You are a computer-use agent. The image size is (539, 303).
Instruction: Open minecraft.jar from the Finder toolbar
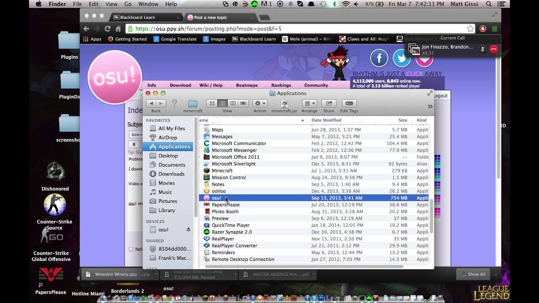285,104
